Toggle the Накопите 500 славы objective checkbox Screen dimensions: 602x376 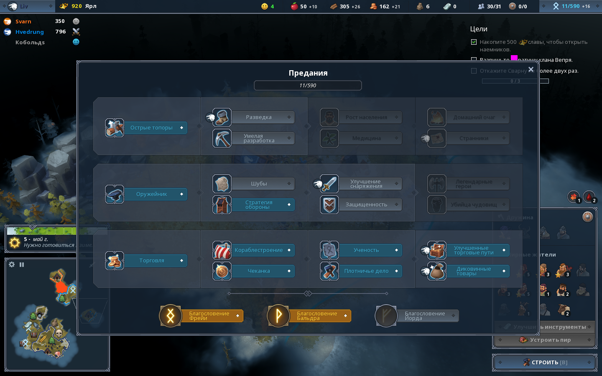(x=474, y=42)
